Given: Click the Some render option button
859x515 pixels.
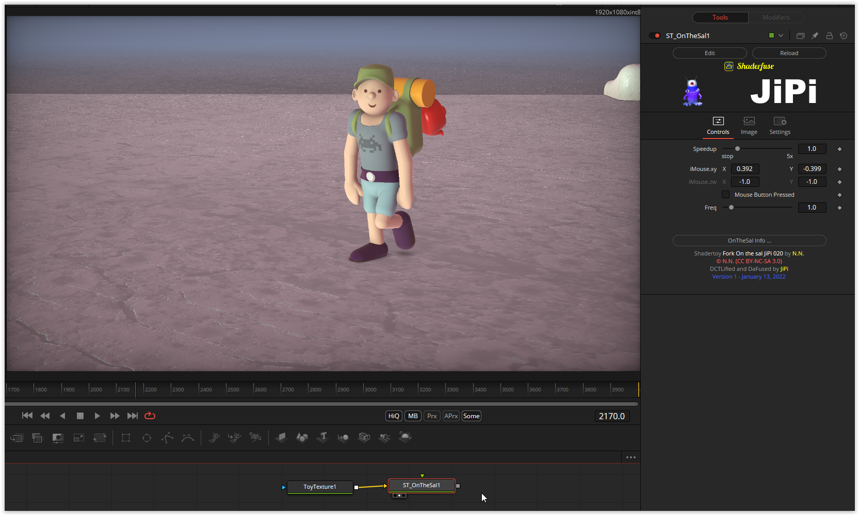Looking at the screenshot, I should pyautogui.click(x=472, y=416).
